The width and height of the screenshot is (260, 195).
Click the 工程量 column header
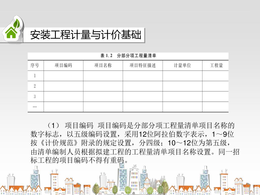point(216,65)
